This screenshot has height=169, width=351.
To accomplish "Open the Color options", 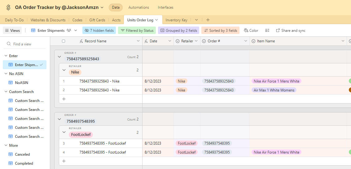I will click(x=251, y=31).
